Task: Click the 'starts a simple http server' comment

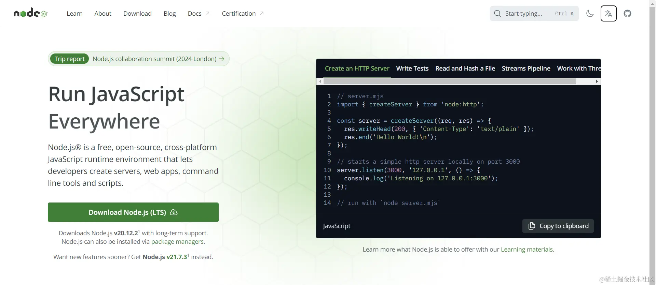Action: (428, 162)
